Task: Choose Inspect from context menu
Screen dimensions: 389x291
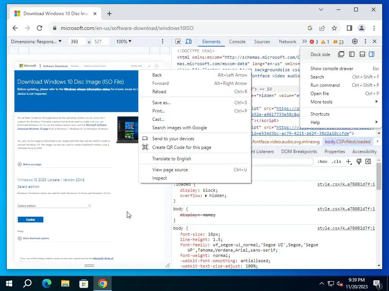Action: pos(195,178)
